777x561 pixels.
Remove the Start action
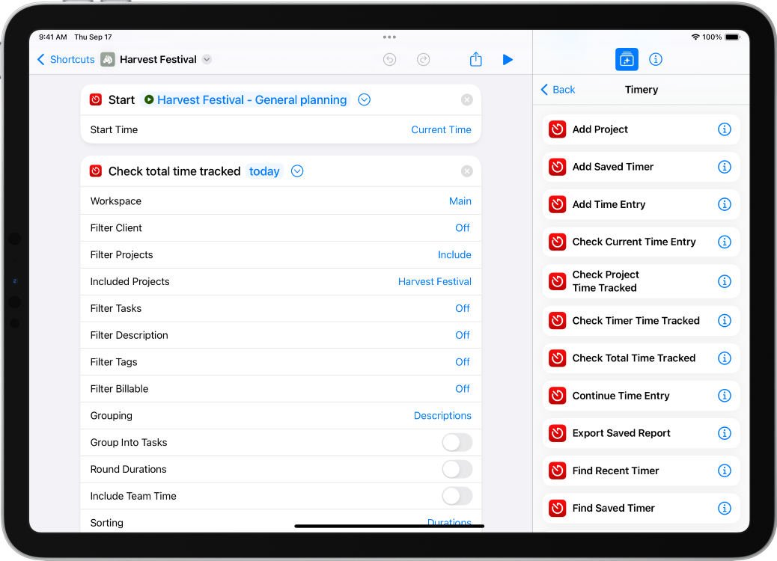pos(467,100)
